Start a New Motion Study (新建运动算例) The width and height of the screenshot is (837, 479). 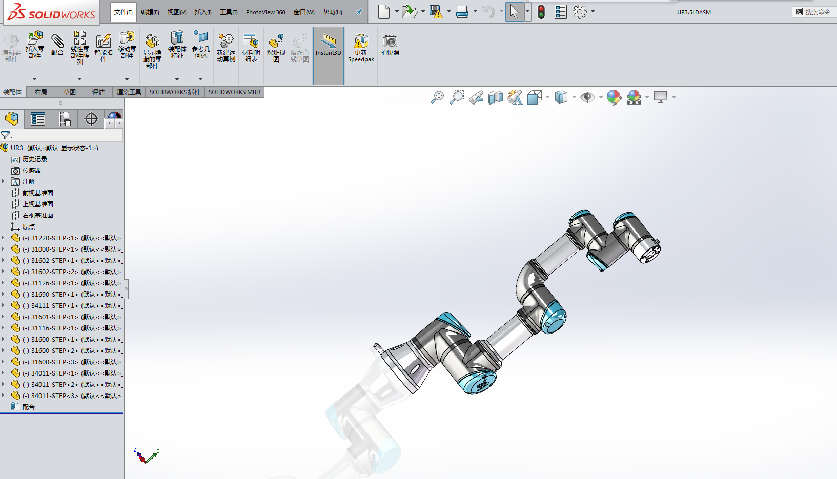tap(226, 48)
